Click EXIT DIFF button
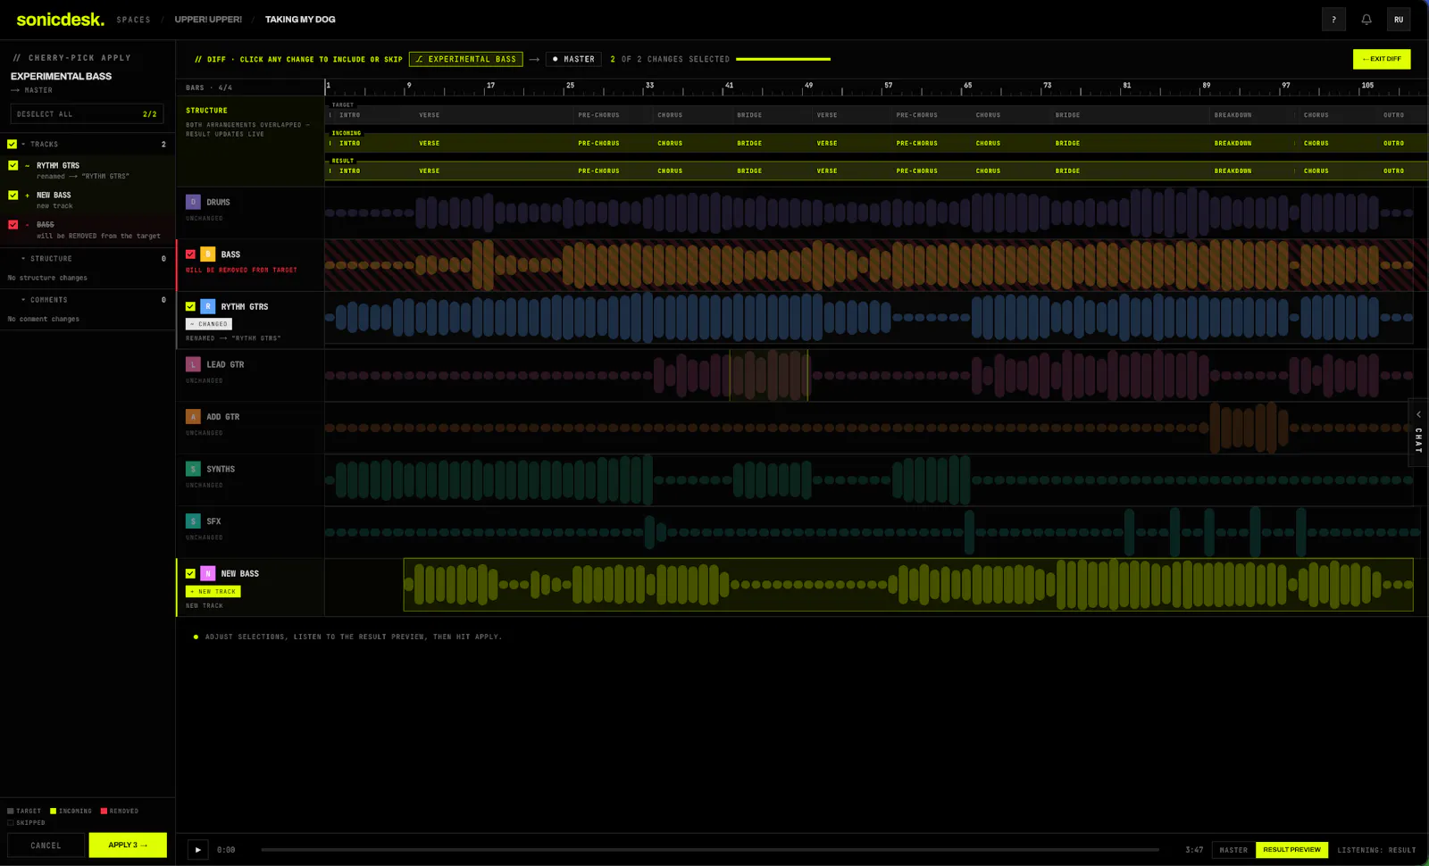 1382,59
